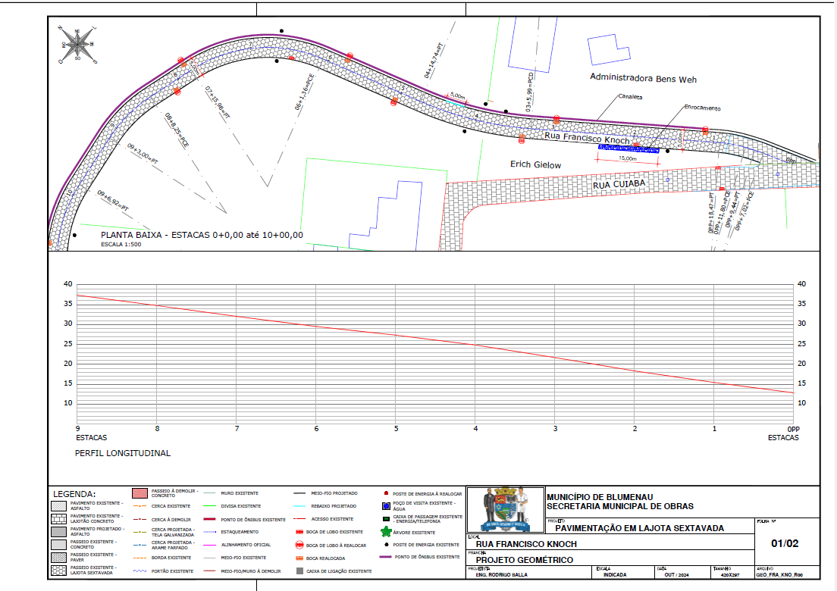Click the 'PERFIL LONGITUDINAL' title text

click(x=123, y=453)
